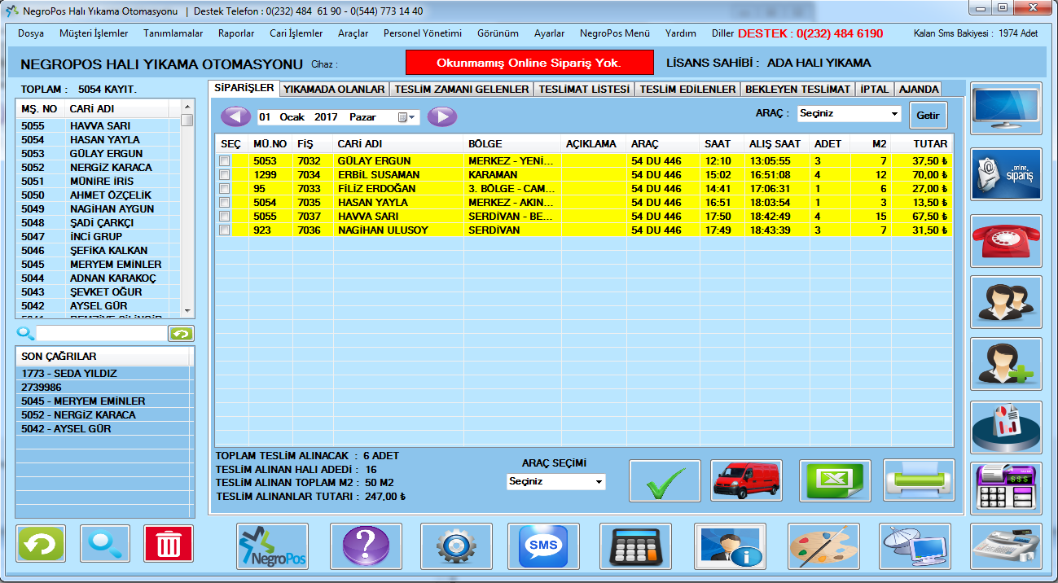
Task: Click the Getir button
Action: click(928, 116)
